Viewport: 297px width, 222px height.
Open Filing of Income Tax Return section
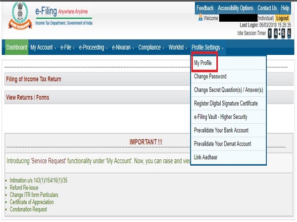pyautogui.click(x=98, y=79)
